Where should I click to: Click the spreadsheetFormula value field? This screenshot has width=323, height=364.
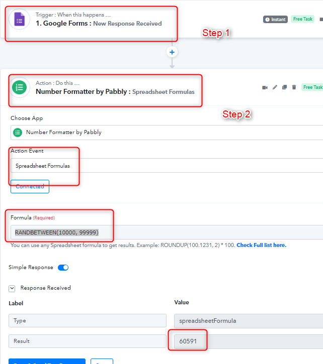pyautogui.click(x=249, y=321)
